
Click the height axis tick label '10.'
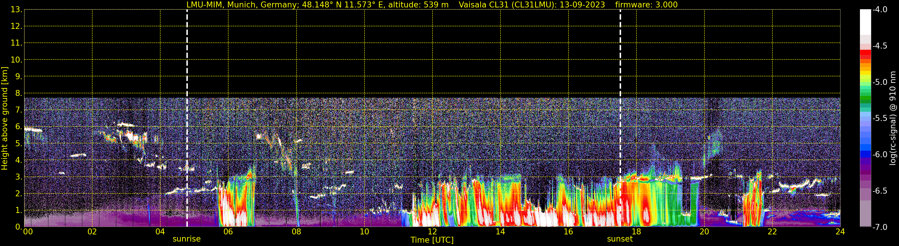[x=16, y=60]
